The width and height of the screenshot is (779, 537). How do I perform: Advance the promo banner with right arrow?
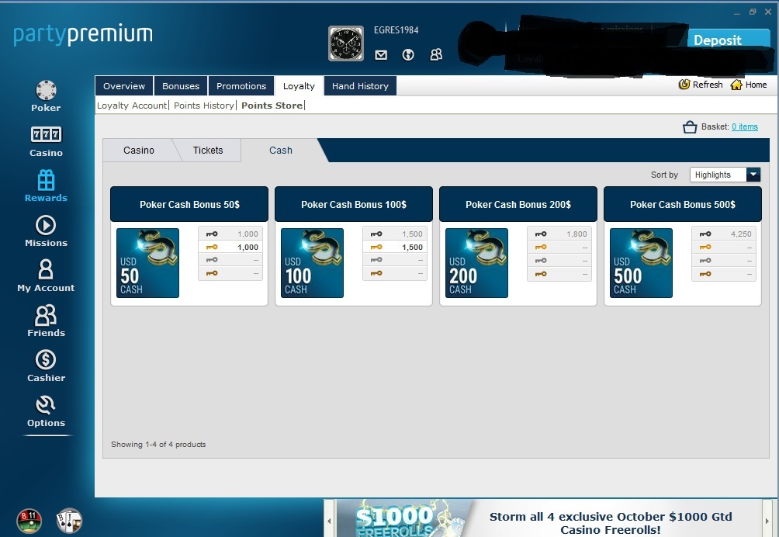point(767,521)
